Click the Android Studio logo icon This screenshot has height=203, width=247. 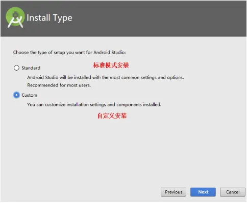[x=15, y=17]
